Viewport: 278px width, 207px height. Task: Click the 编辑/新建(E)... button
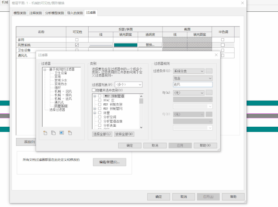pos(109,162)
